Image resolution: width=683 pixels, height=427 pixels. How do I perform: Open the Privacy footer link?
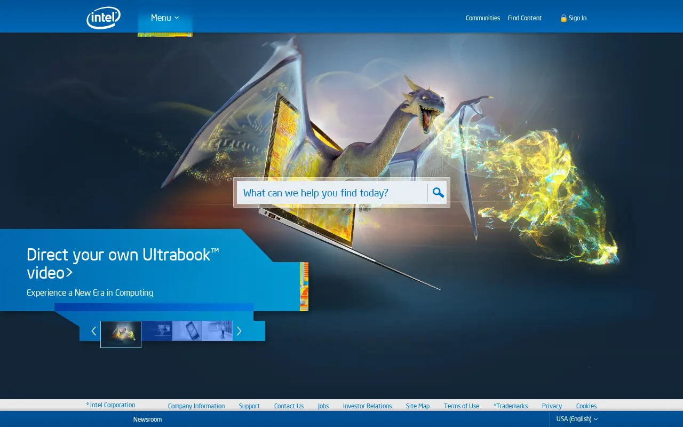[x=552, y=406]
